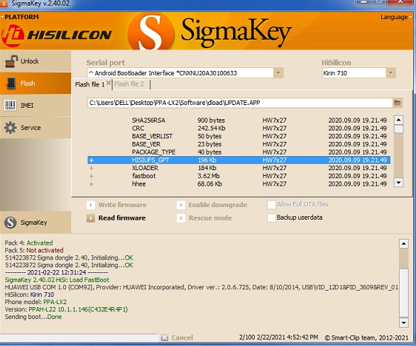Click the progress bar in status bar
This screenshot has height=346, width=416.
79,337
